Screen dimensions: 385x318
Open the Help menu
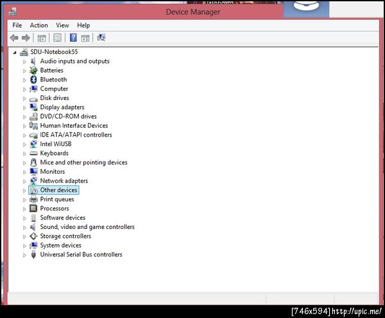click(83, 25)
